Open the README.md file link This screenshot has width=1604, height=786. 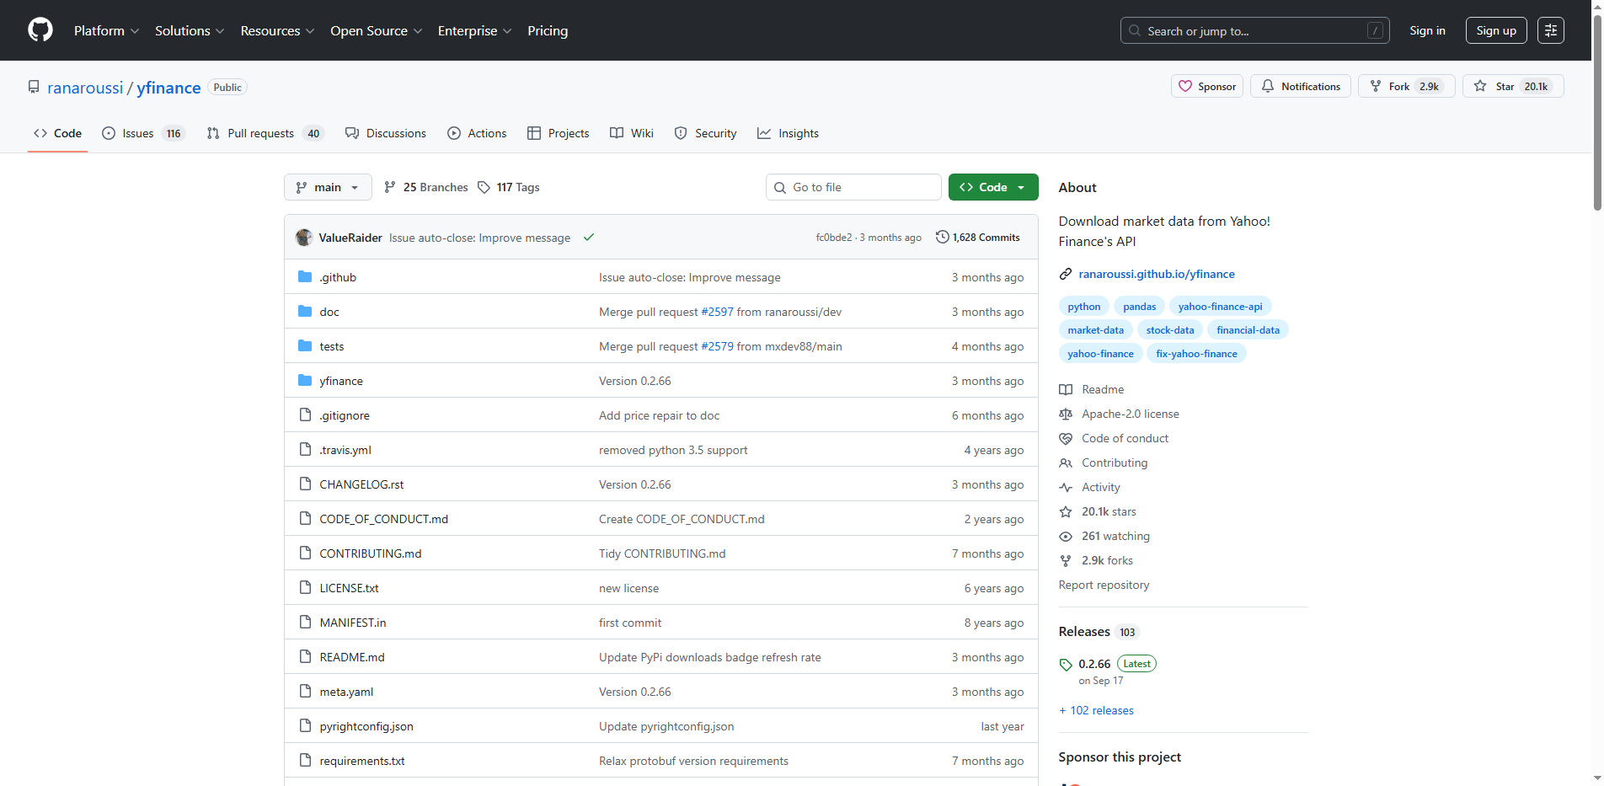[351, 656]
